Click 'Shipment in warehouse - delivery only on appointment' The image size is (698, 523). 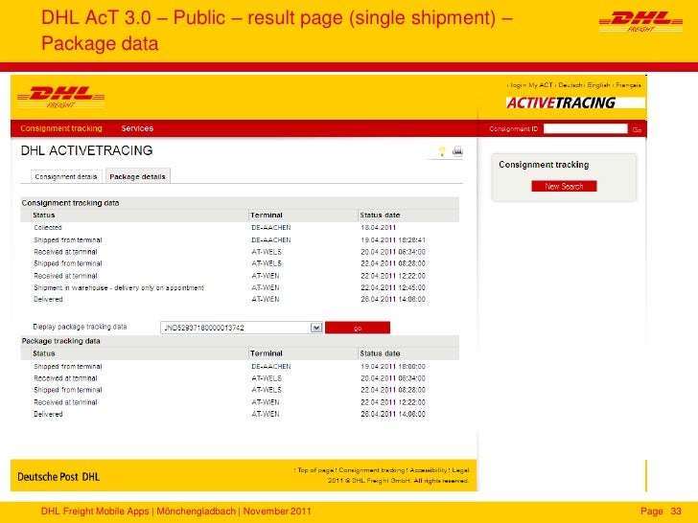119,287
